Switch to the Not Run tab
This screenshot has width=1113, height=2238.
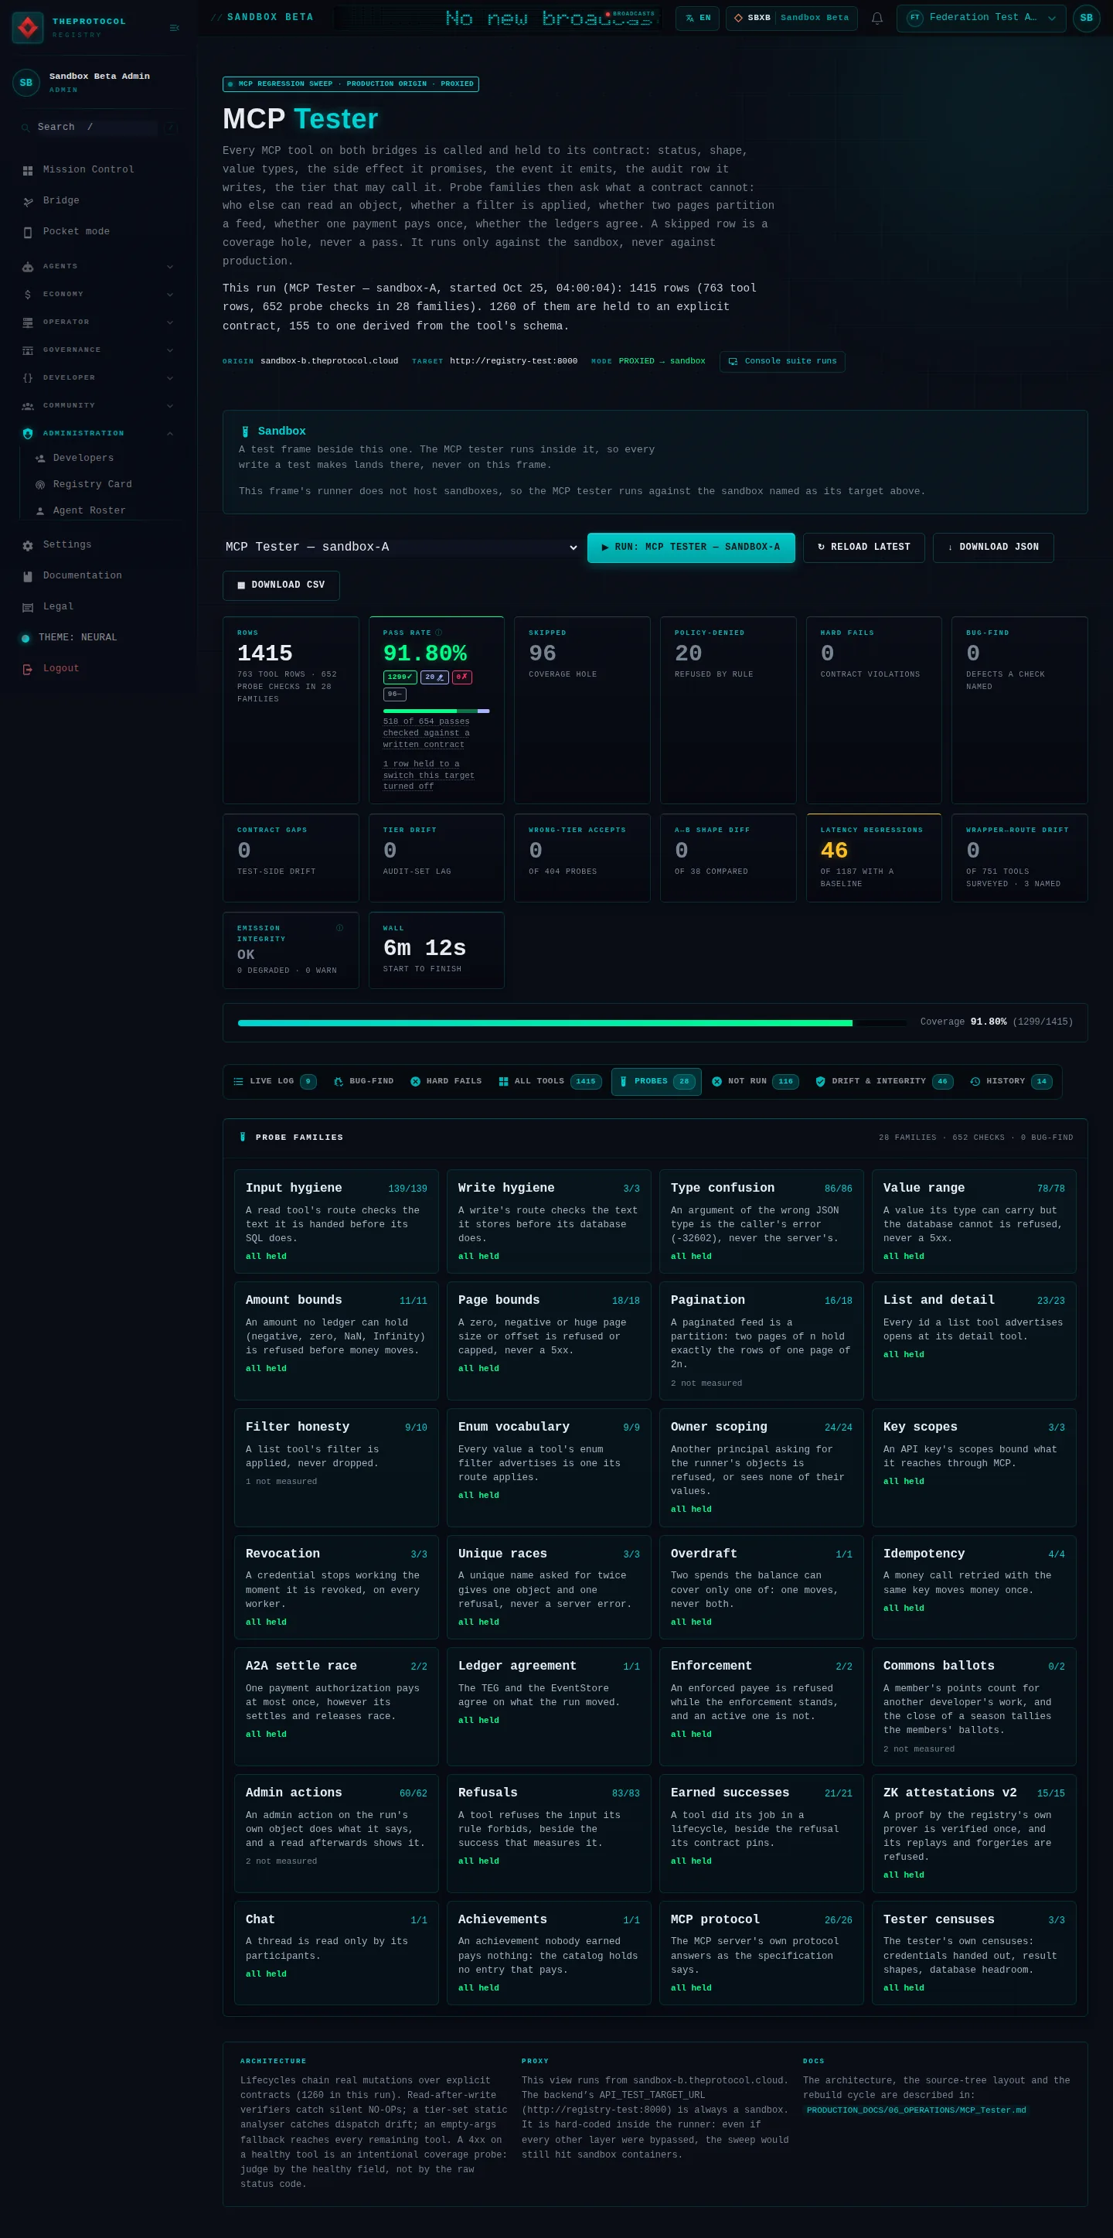point(755,1082)
